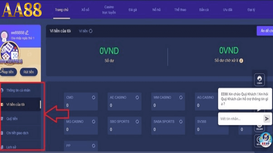Refresh CMD wallet balance
Screen dimensions: 273x153
pos(94,98)
